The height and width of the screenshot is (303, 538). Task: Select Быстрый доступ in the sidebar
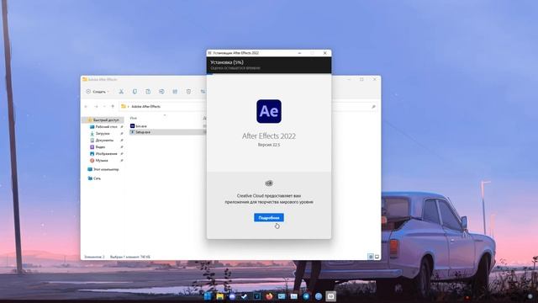103,120
